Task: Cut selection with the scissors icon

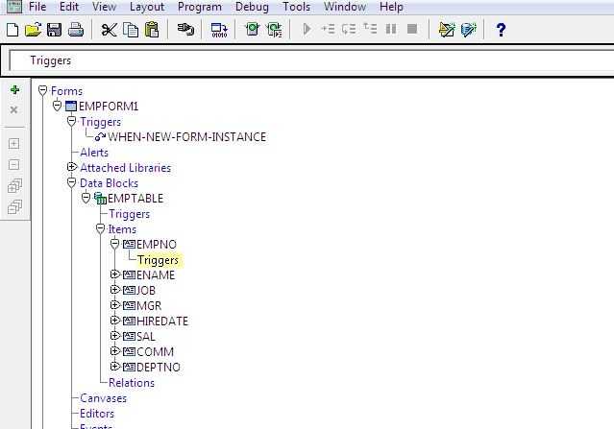Action: click(x=110, y=30)
